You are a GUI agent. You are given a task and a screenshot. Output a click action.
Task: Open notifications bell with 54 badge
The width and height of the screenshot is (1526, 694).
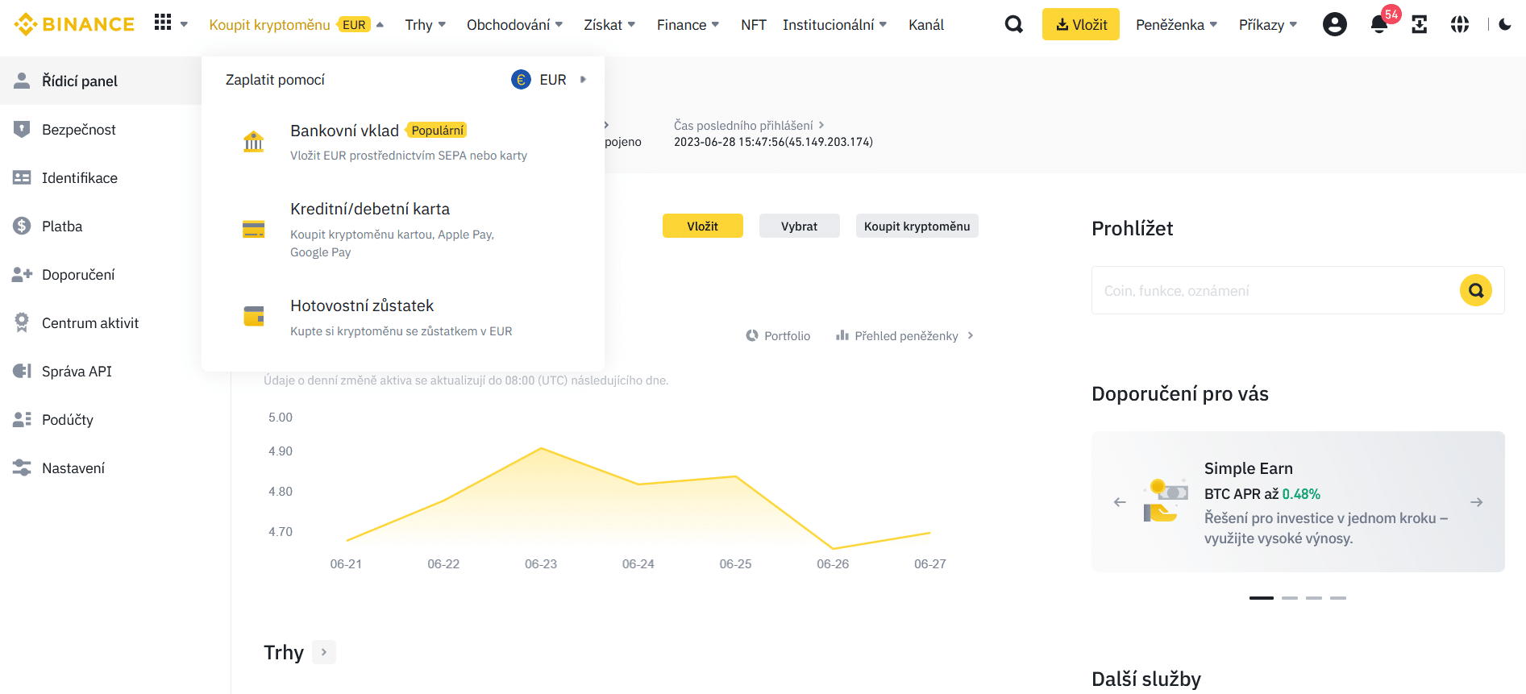pyautogui.click(x=1379, y=24)
